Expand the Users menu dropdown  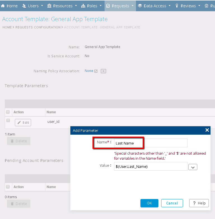pyautogui.click(x=42, y=6)
